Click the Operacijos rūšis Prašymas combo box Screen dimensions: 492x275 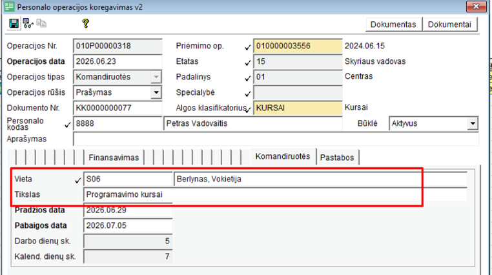click(118, 92)
